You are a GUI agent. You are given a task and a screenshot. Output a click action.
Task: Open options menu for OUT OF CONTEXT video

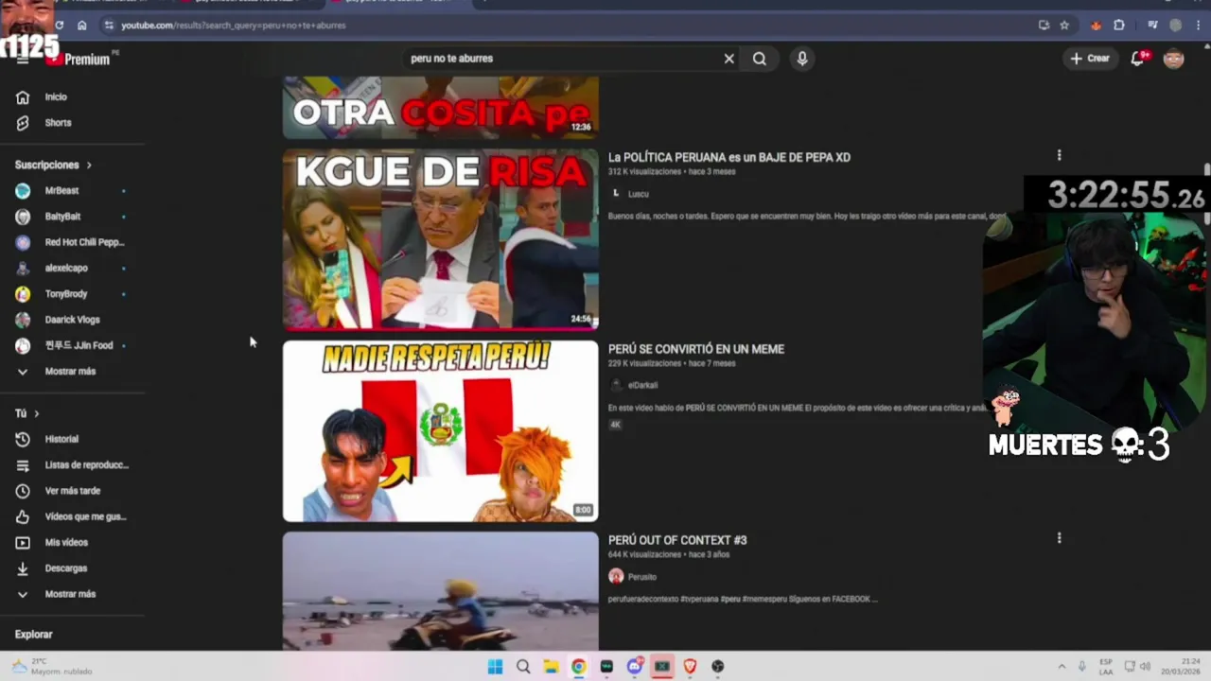click(1059, 538)
